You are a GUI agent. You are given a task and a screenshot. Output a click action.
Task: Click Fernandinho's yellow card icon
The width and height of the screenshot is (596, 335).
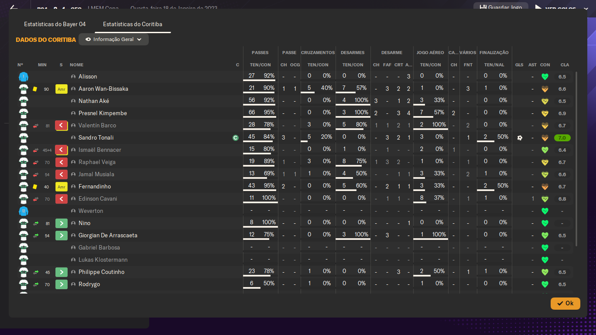[x=35, y=187]
